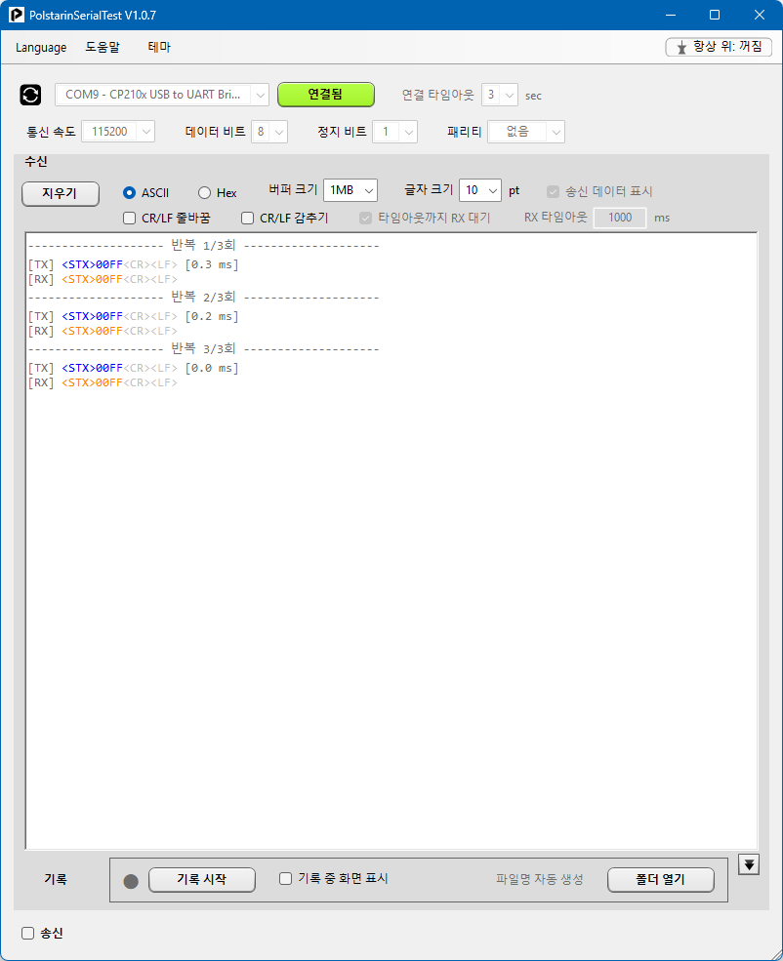Open the 1MB buffer size dropdown

click(350, 190)
